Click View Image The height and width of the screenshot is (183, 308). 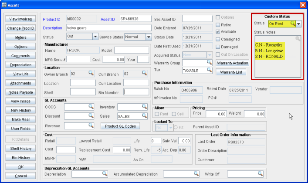20,101
